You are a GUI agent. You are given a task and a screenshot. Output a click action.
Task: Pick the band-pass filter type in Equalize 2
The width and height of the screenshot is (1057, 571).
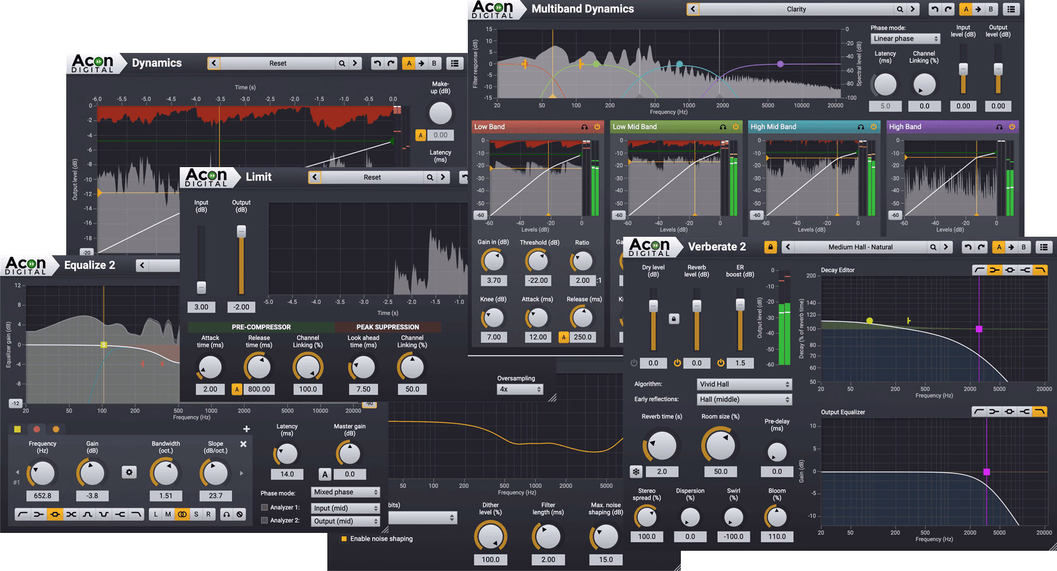[x=87, y=514]
